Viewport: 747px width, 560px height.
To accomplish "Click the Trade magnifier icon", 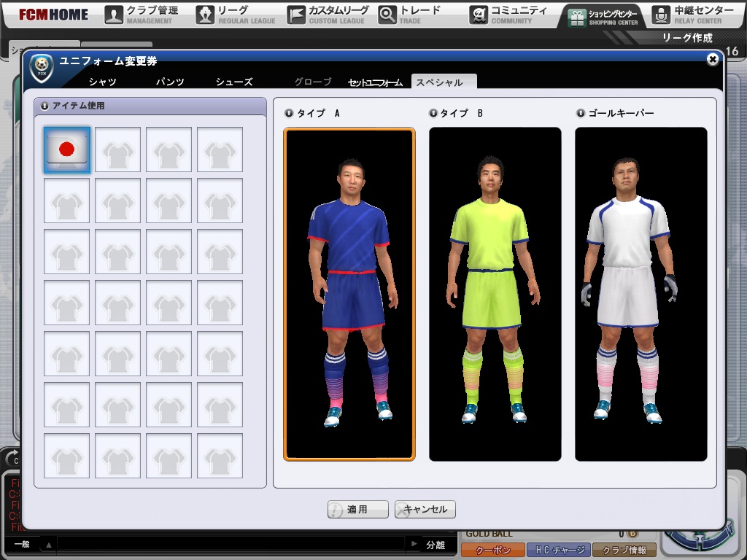I will (x=387, y=15).
